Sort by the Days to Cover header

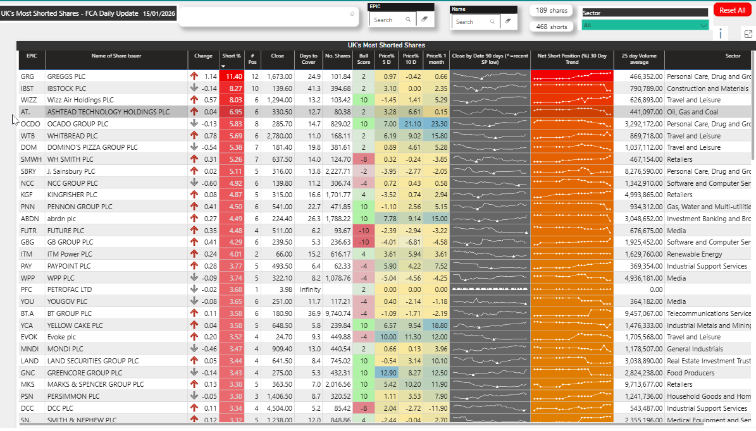tap(309, 59)
